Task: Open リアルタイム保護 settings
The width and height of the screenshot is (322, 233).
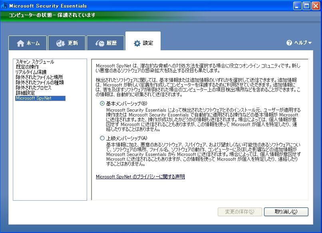Action: [31, 72]
